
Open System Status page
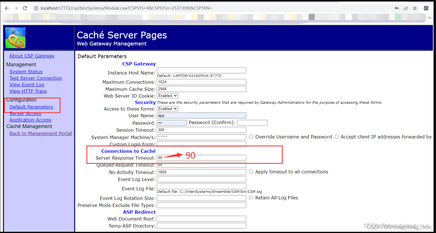pos(26,72)
